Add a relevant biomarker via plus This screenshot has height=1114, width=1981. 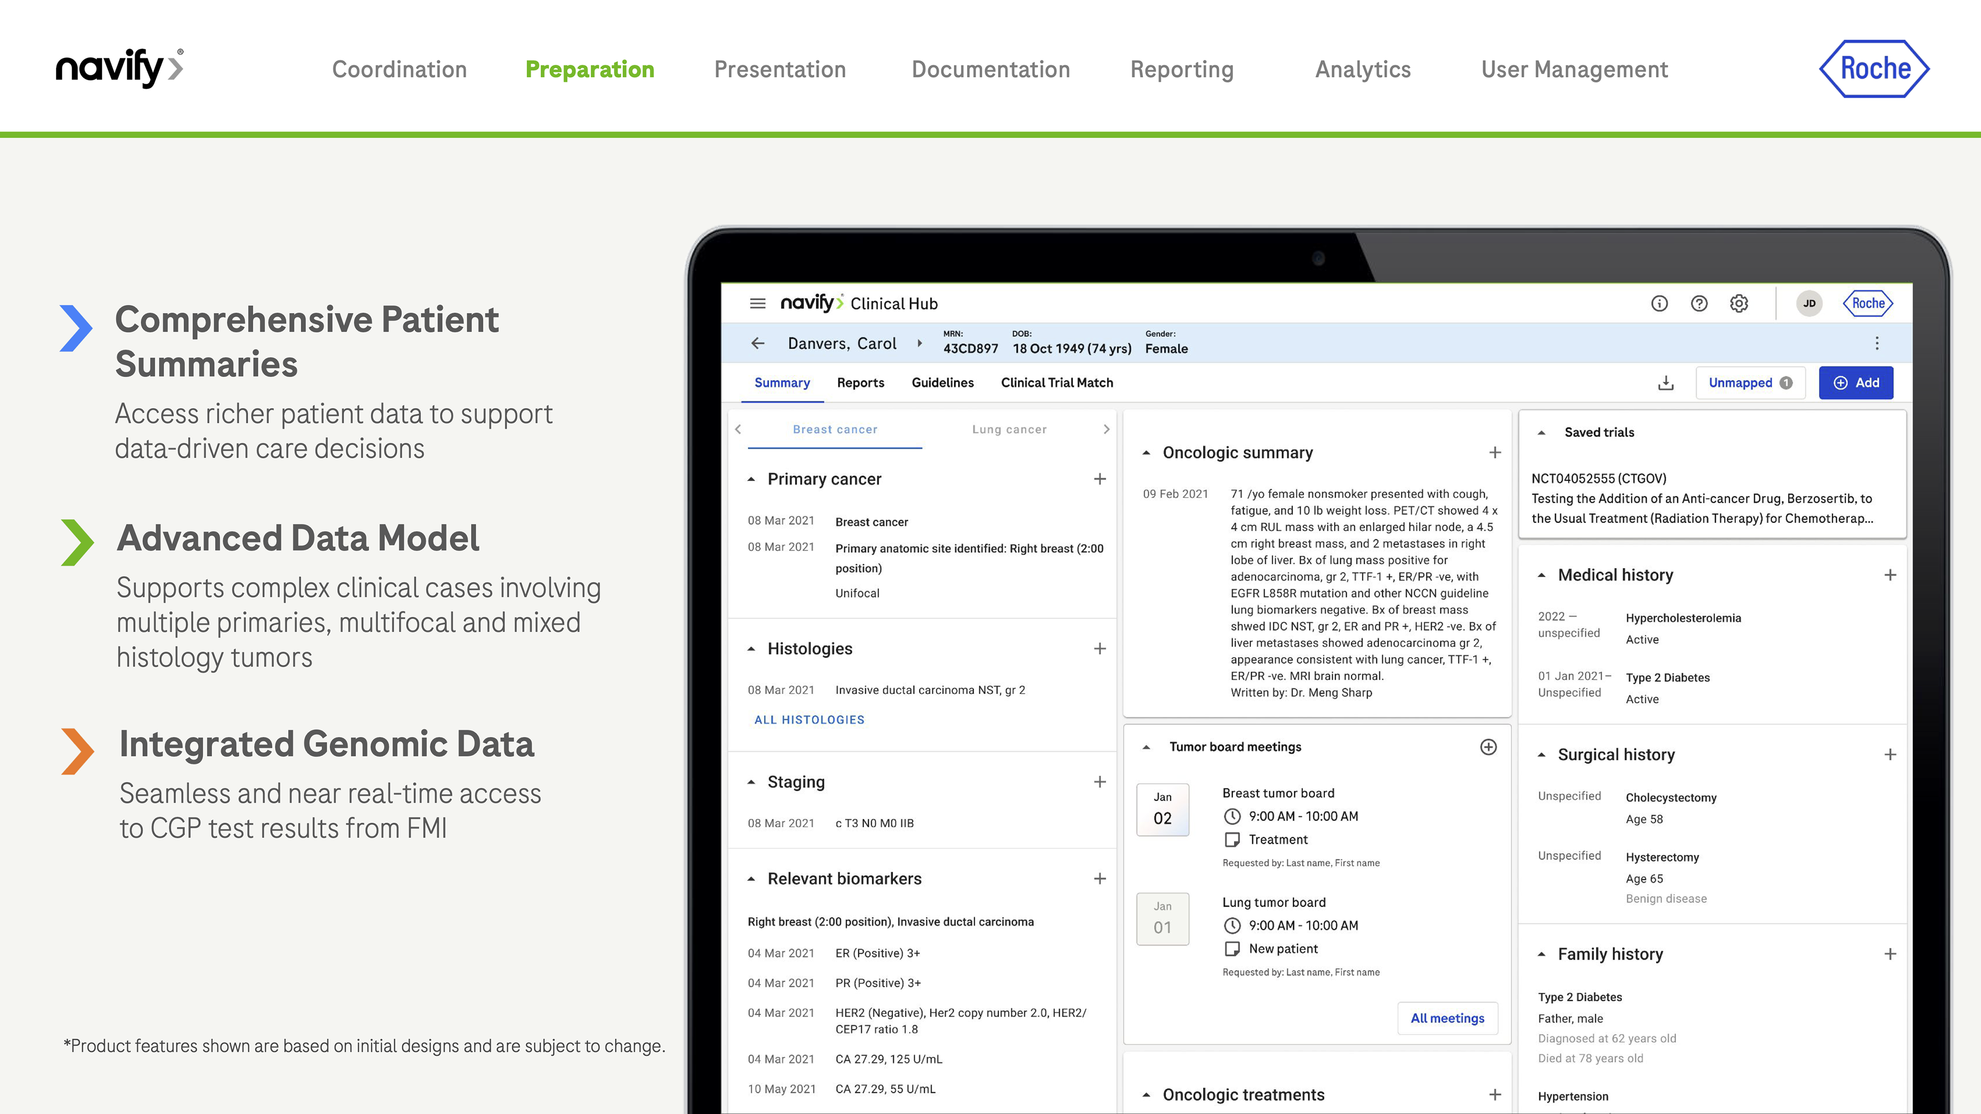coord(1100,879)
